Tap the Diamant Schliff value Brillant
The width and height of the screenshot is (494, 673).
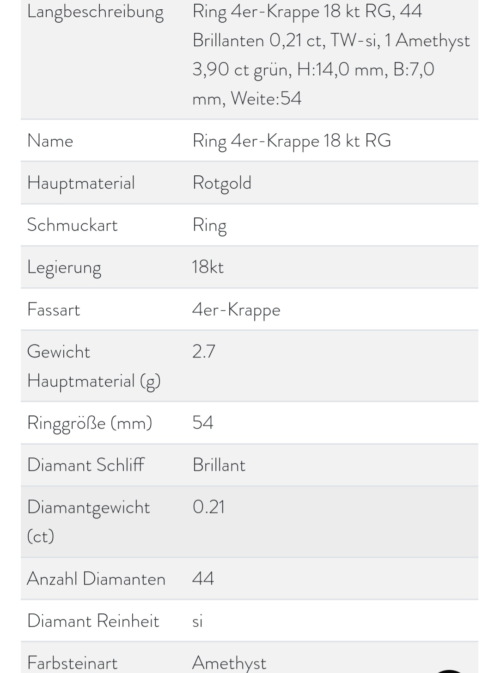[219, 465]
